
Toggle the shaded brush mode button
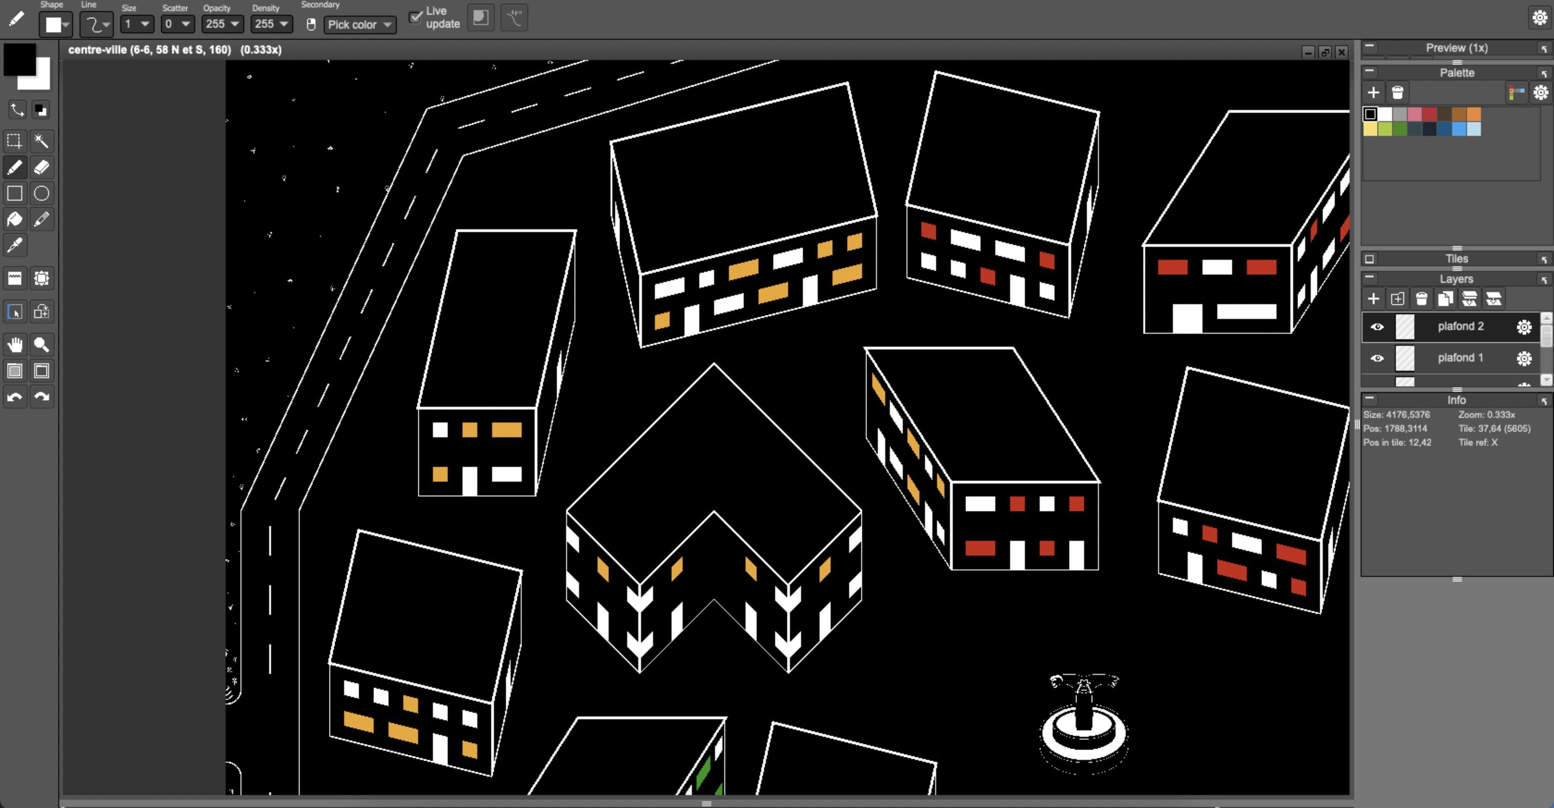coord(481,18)
